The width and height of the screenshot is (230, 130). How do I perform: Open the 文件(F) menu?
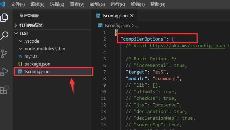(18, 4)
